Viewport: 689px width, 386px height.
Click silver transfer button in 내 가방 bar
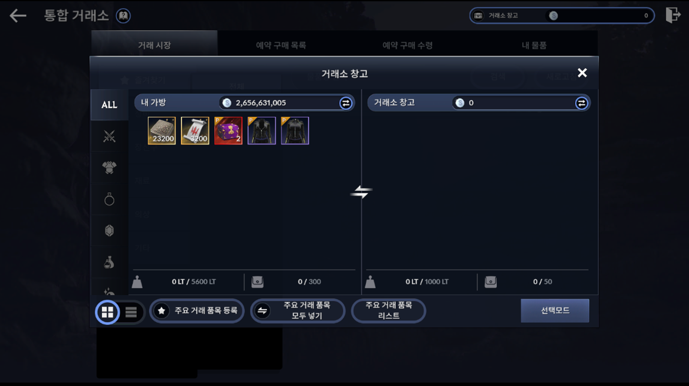coord(345,103)
